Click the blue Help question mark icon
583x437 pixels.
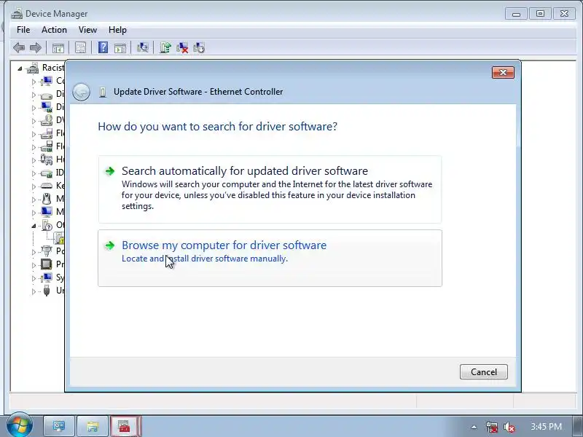pyautogui.click(x=103, y=47)
